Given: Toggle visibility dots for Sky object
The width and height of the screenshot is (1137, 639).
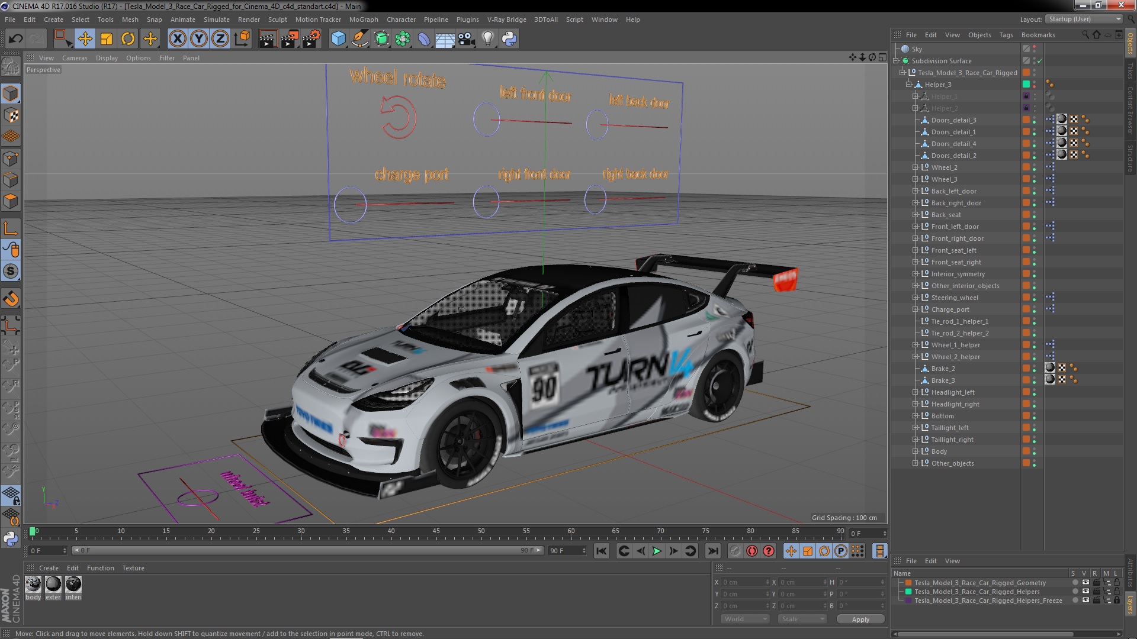Looking at the screenshot, I should tap(1035, 49).
